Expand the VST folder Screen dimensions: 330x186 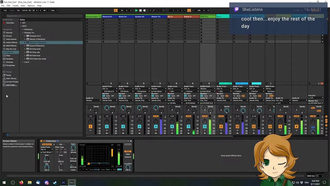tap(21, 23)
